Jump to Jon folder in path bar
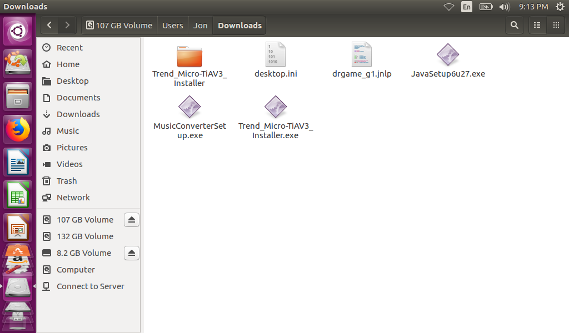Screen dimensions: 569x333 pyautogui.click(x=200, y=26)
